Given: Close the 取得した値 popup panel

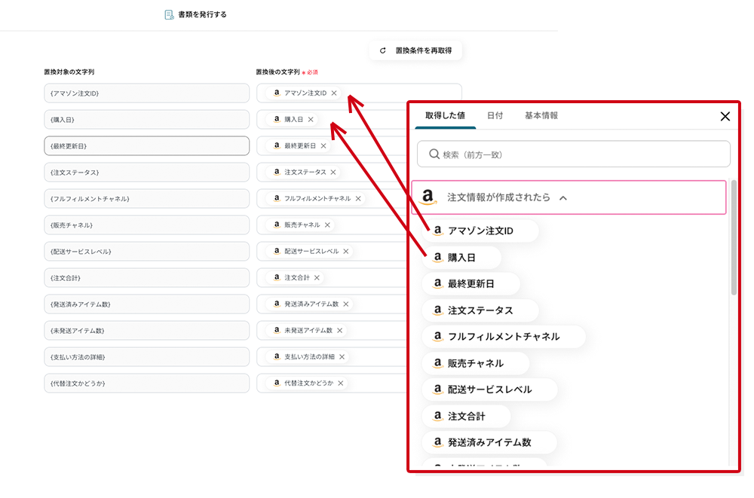Looking at the screenshot, I should [725, 116].
